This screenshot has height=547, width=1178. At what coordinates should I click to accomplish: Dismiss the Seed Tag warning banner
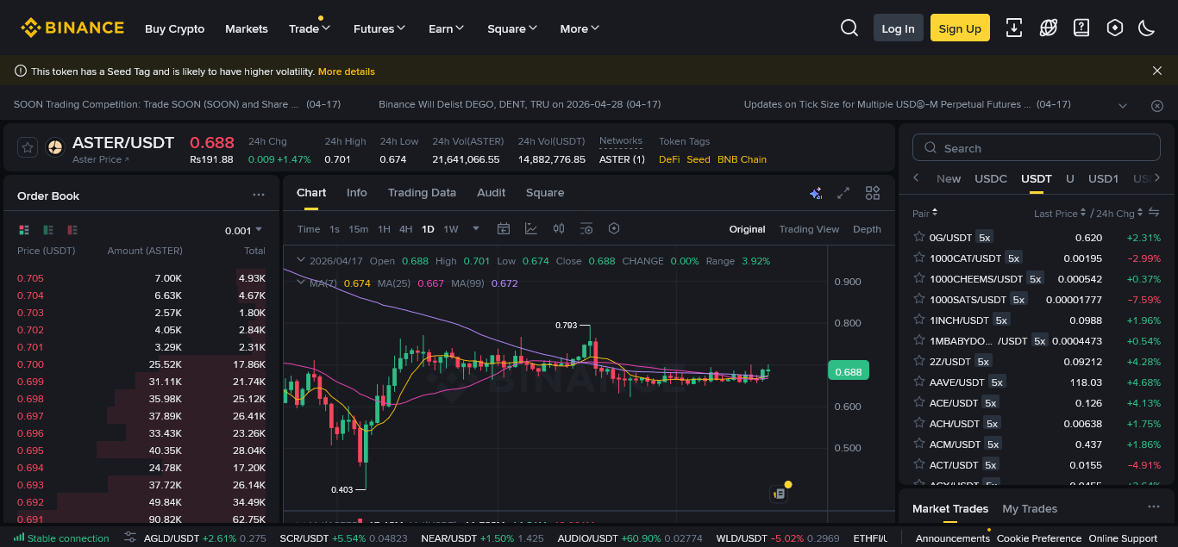pyautogui.click(x=1157, y=71)
